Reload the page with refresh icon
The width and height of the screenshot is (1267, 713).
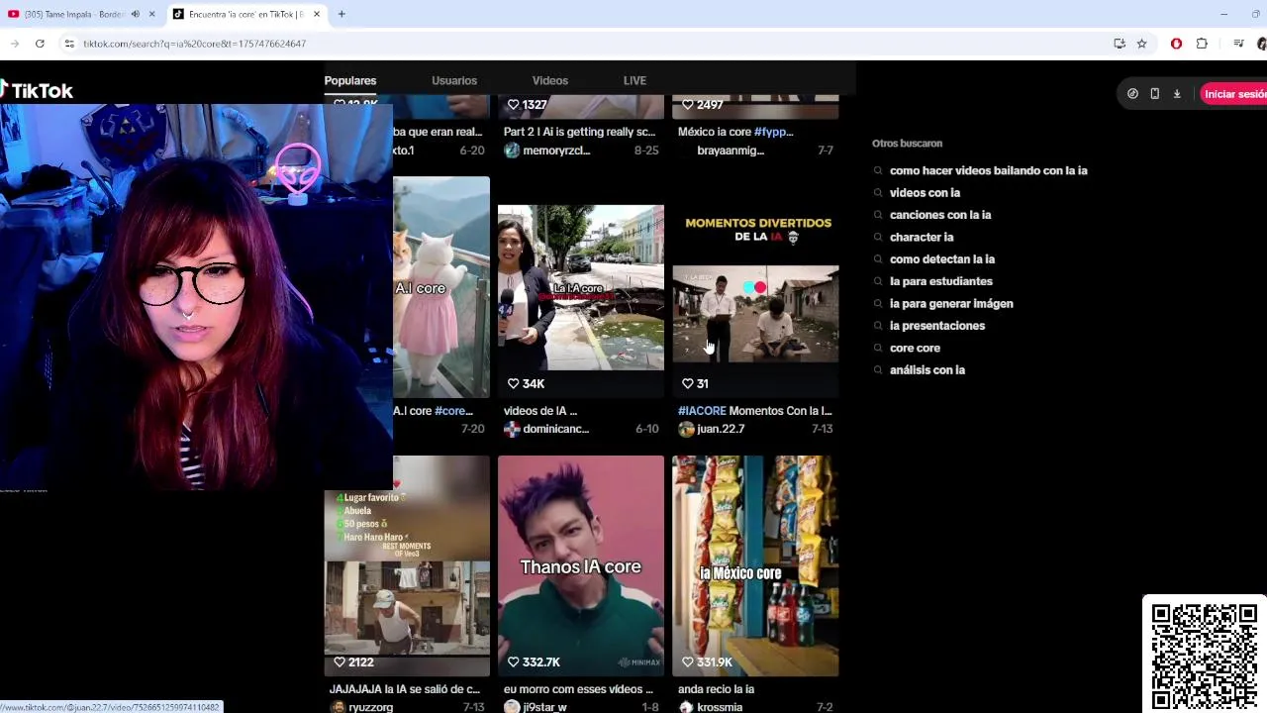click(40, 44)
